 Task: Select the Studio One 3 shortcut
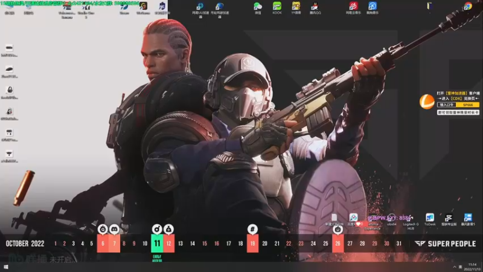tap(86, 10)
